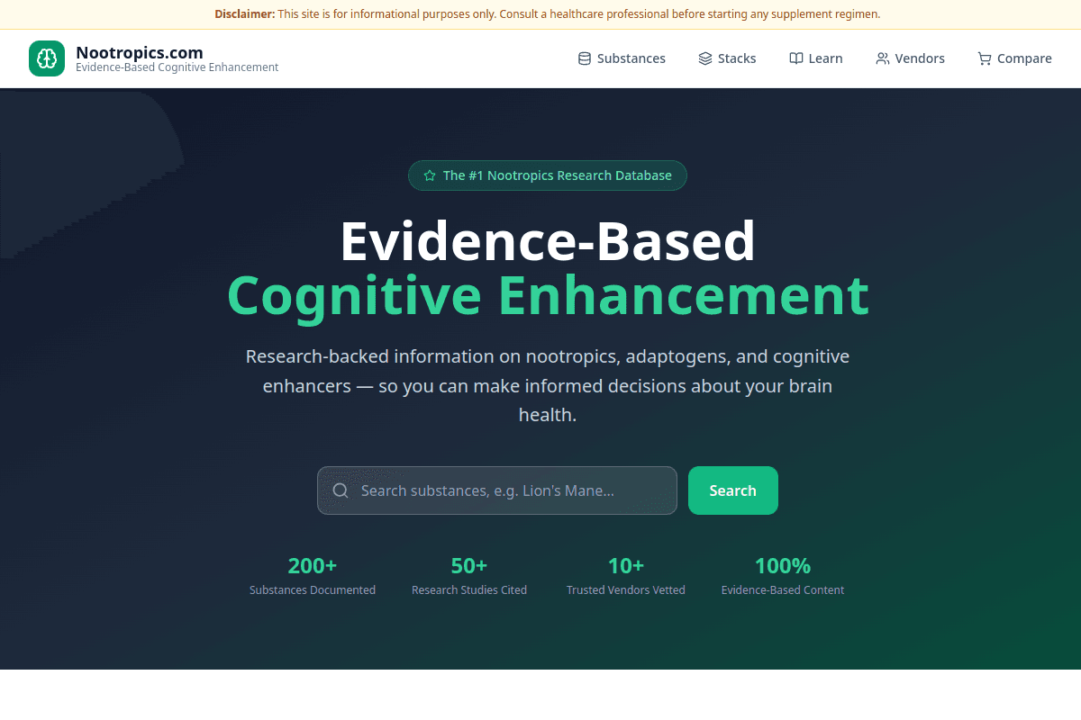Click the white Evidence-Based heading
This screenshot has width=1081, height=720.
(x=548, y=240)
